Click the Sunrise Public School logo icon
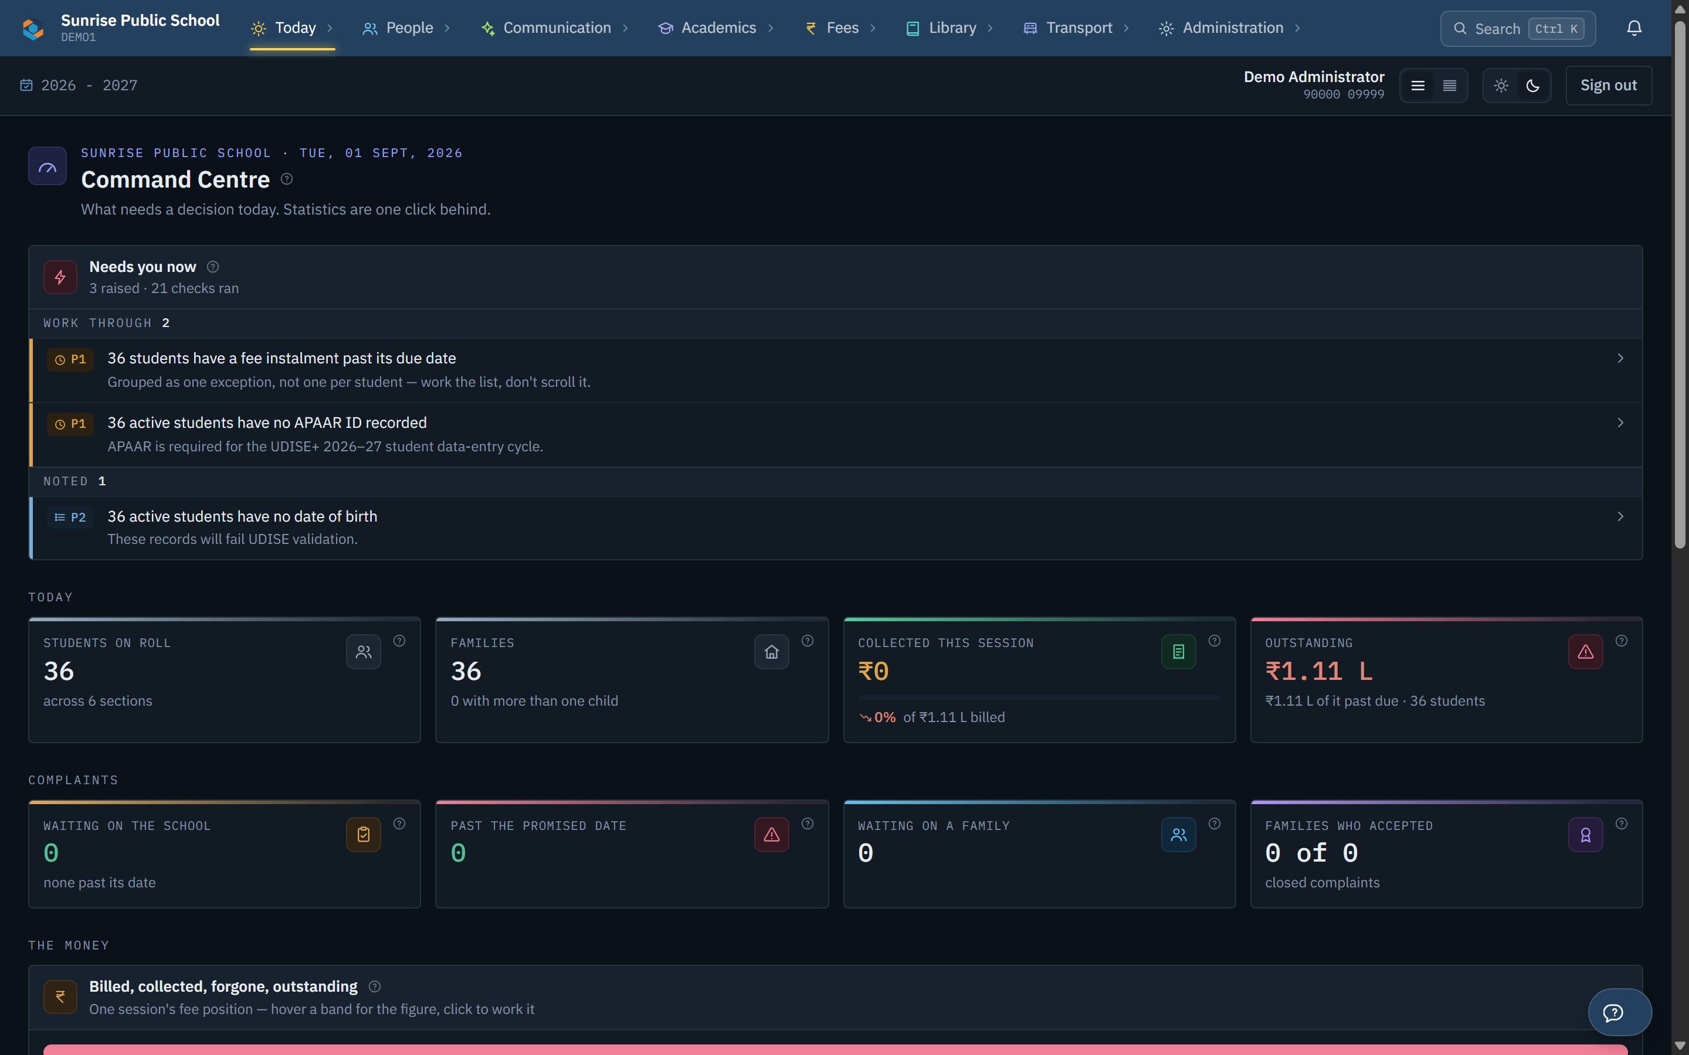The image size is (1689, 1055). (33, 29)
